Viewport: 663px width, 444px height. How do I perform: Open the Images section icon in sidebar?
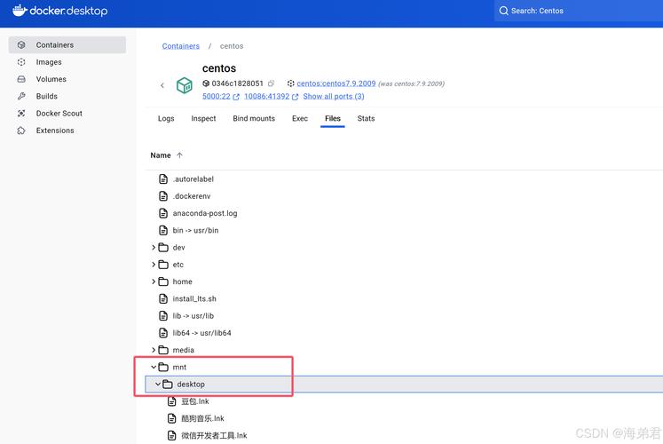tap(21, 62)
